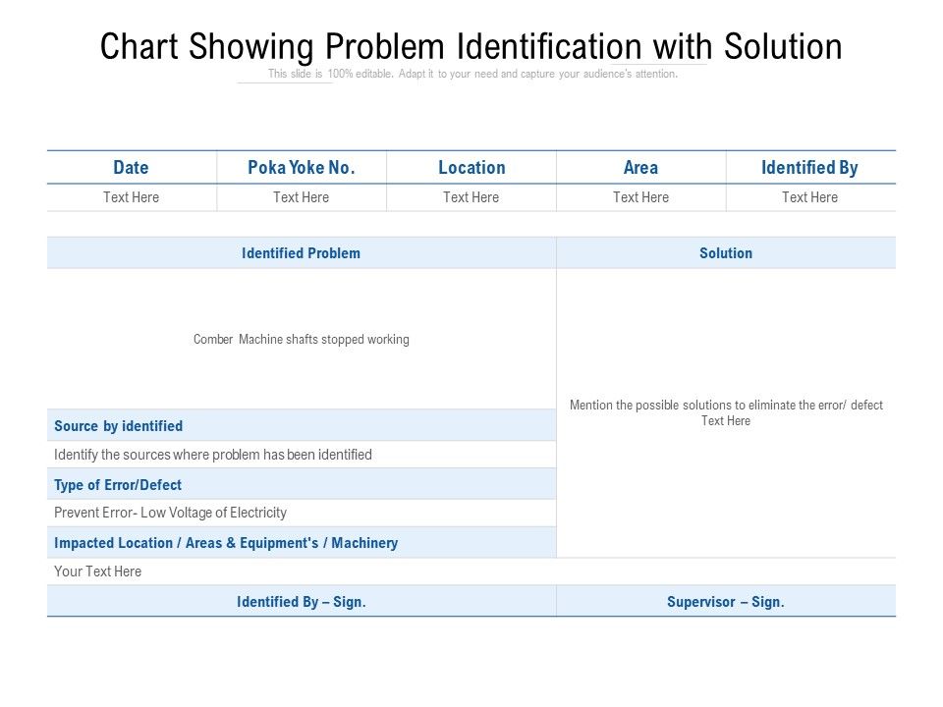Click the 'Area' column header
943x707 pixels.
[641, 167]
